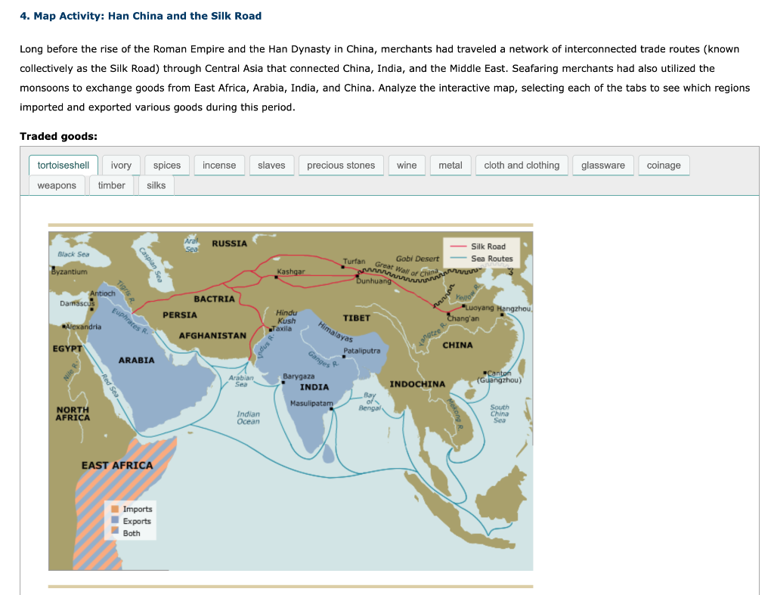Reselect the "tortoiseshell" tab
The height and width of the screenshot is (595, 774).
pos(63,164)
